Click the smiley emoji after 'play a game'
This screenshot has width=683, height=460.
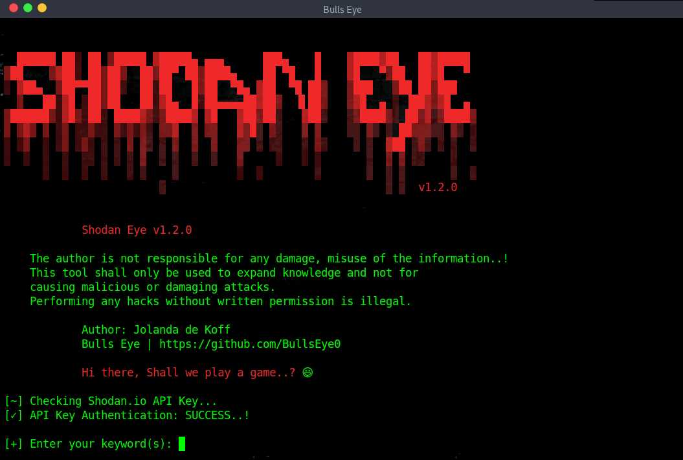[308, 373]
